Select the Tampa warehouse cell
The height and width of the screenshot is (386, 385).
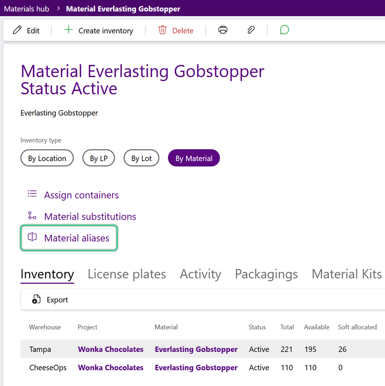40,349
